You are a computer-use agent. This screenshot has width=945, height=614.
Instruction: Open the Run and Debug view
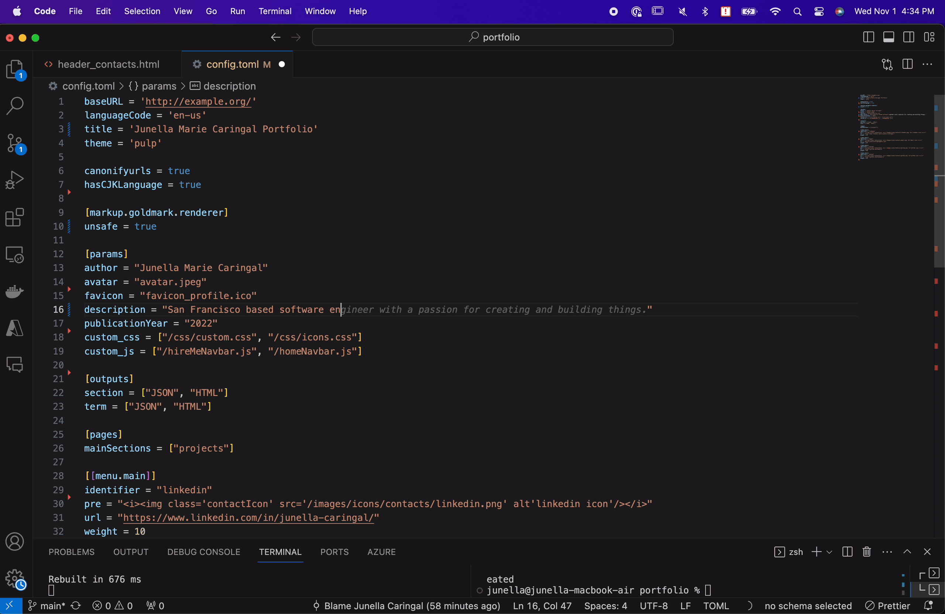[15, 180]
